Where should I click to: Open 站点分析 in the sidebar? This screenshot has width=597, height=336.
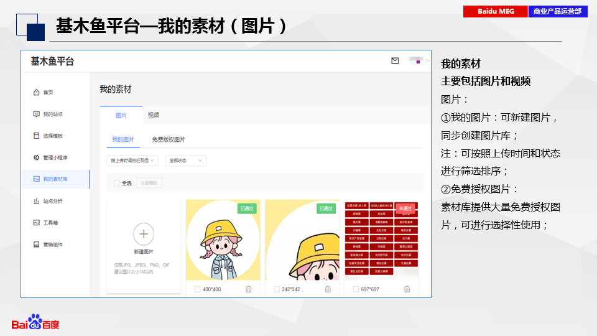click(x=53, y=201)
